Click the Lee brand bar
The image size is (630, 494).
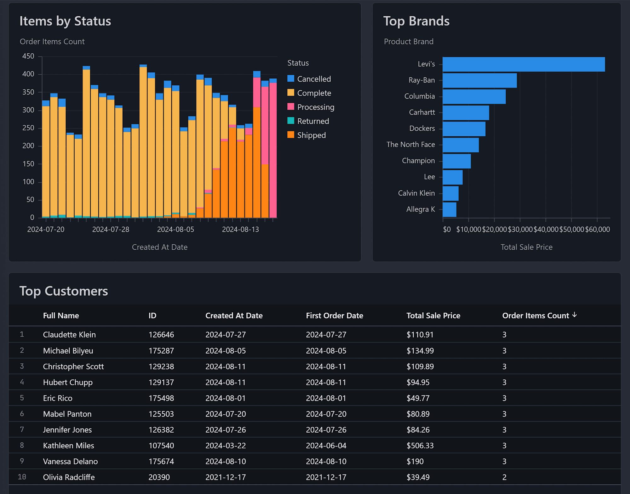pyautogui.click(x=452, y=177)
